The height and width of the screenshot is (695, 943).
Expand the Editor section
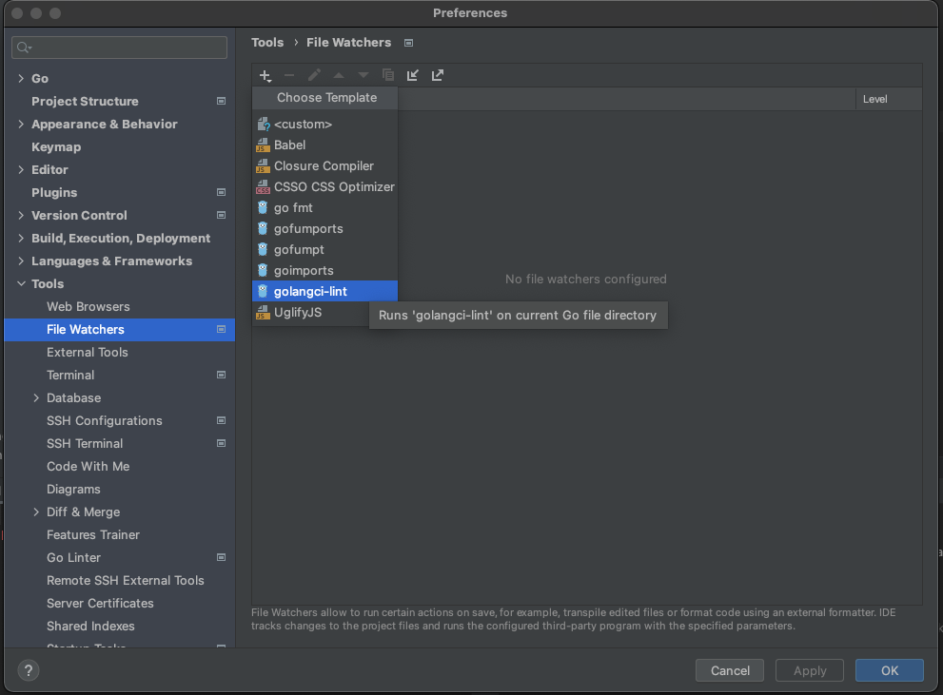(21, 169)
